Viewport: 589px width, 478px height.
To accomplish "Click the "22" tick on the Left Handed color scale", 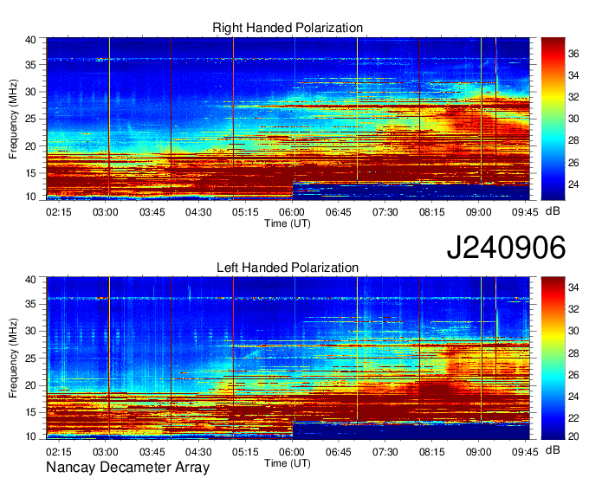I will pos(573,418).
